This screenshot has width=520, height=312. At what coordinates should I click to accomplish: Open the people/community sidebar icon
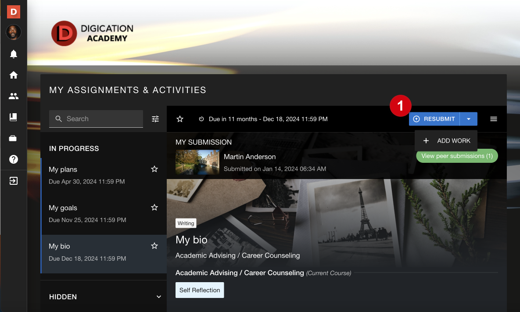click(x=13, y=96)
